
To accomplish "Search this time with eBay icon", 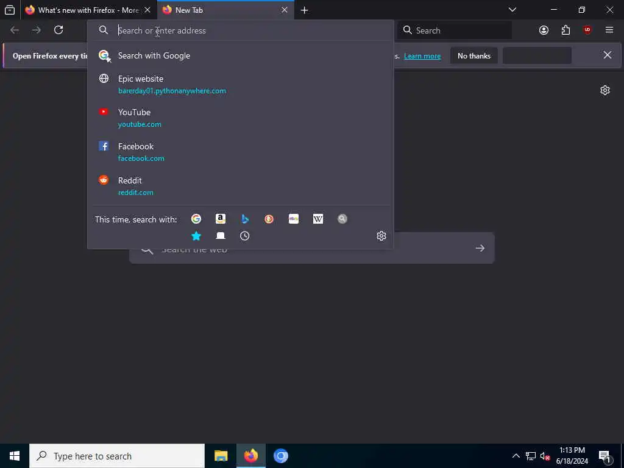I will pyautogui.click(x=294, y=219).
